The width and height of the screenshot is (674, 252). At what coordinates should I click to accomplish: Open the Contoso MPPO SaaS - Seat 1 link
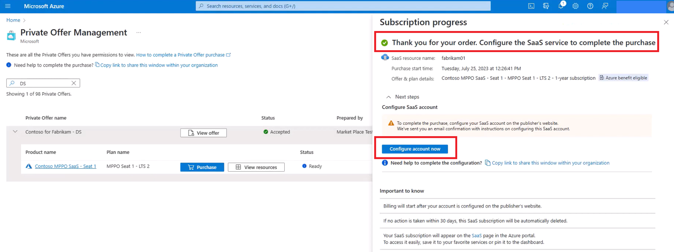tap(65, 166)
